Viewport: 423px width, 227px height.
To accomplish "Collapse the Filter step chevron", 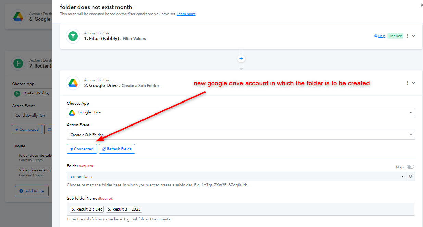I will 414,36.
